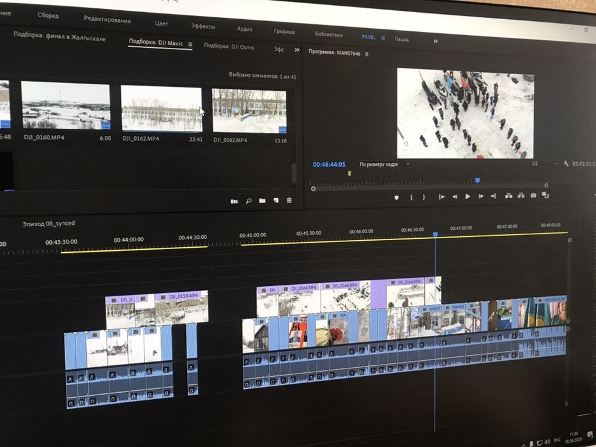
Task: Switch РУС keyboard language indicator
Action: click(x=557, y=440)
